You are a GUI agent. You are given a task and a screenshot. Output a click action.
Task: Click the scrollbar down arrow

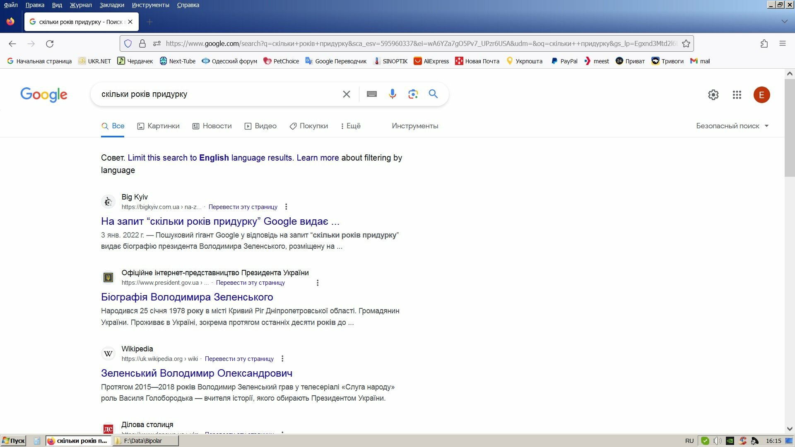(790, 429)
